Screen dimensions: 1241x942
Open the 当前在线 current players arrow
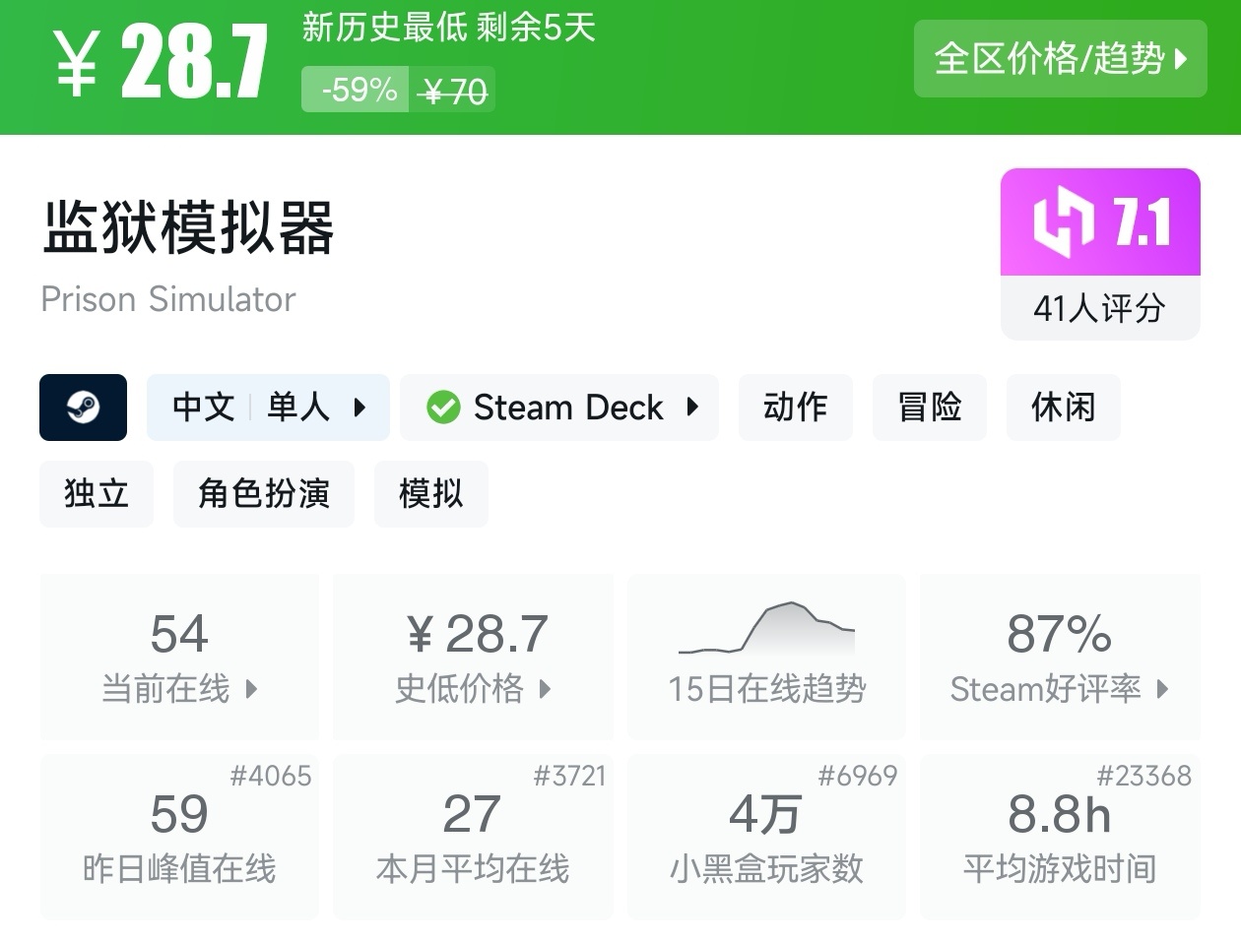251,689
